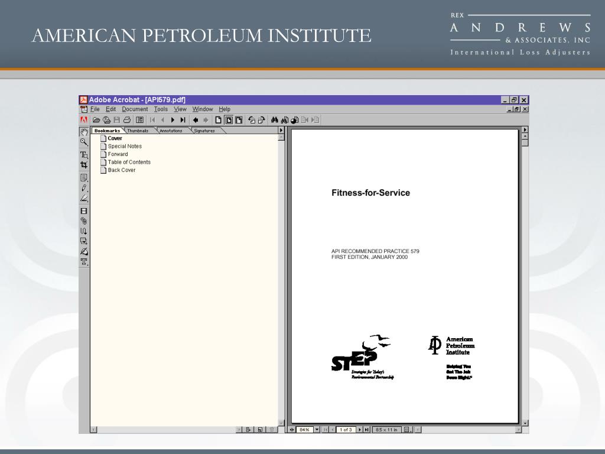605x454 pixels.
Task: Toggle Show/Hide Navigation Pane button
Action: coord(139,119)
